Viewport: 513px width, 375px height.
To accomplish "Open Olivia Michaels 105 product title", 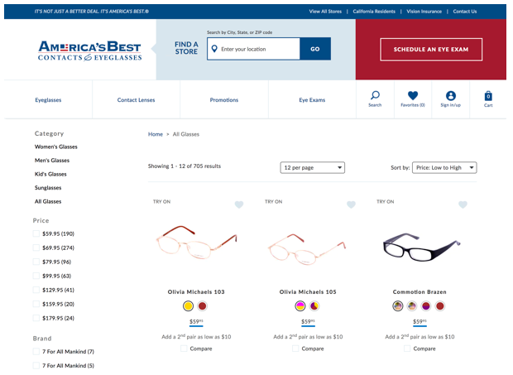I will [308, 292].
